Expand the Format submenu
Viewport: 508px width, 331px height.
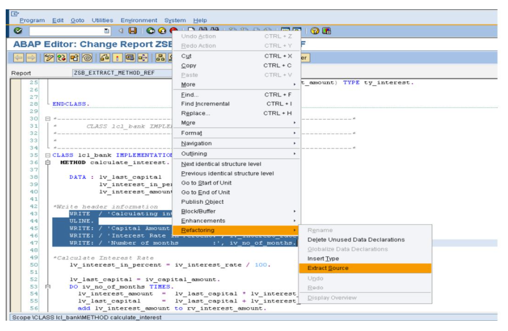(236, 133)
